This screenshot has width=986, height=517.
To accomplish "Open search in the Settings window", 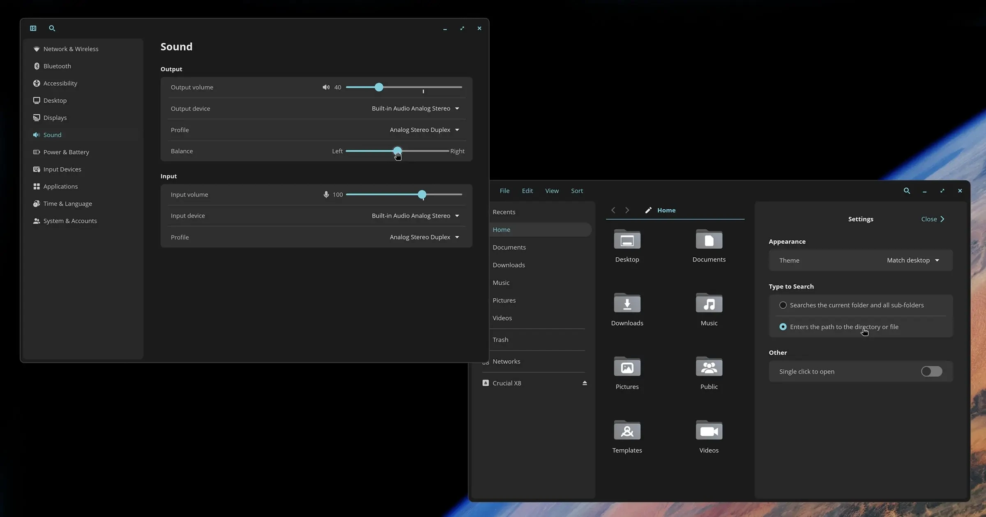I will coord(52,28).
